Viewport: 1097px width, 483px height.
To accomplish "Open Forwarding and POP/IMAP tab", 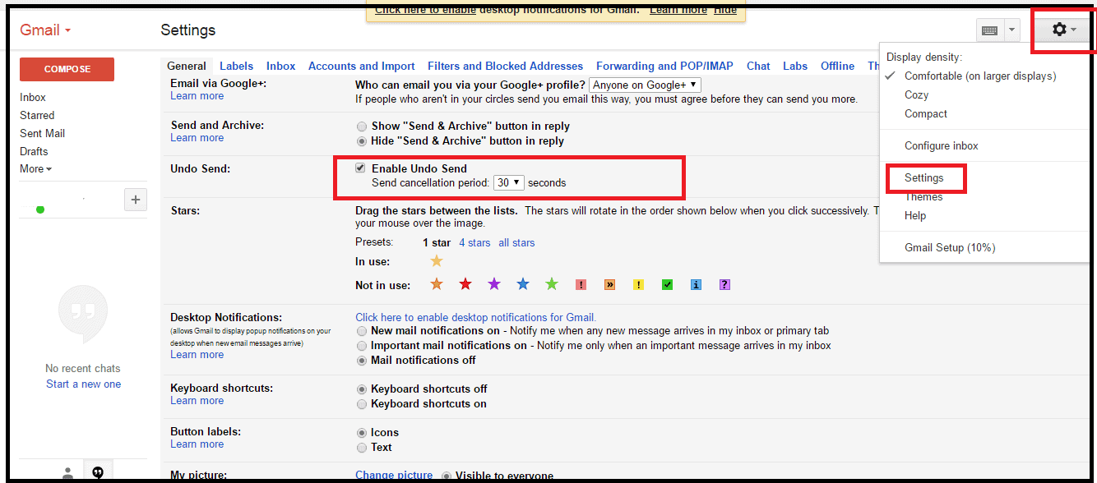I will pos(664,67).
